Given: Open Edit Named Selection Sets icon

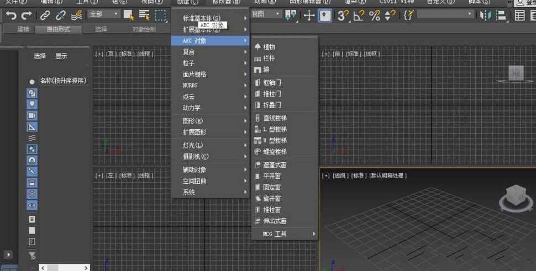Looking at the screenshot, I should 409,15.
